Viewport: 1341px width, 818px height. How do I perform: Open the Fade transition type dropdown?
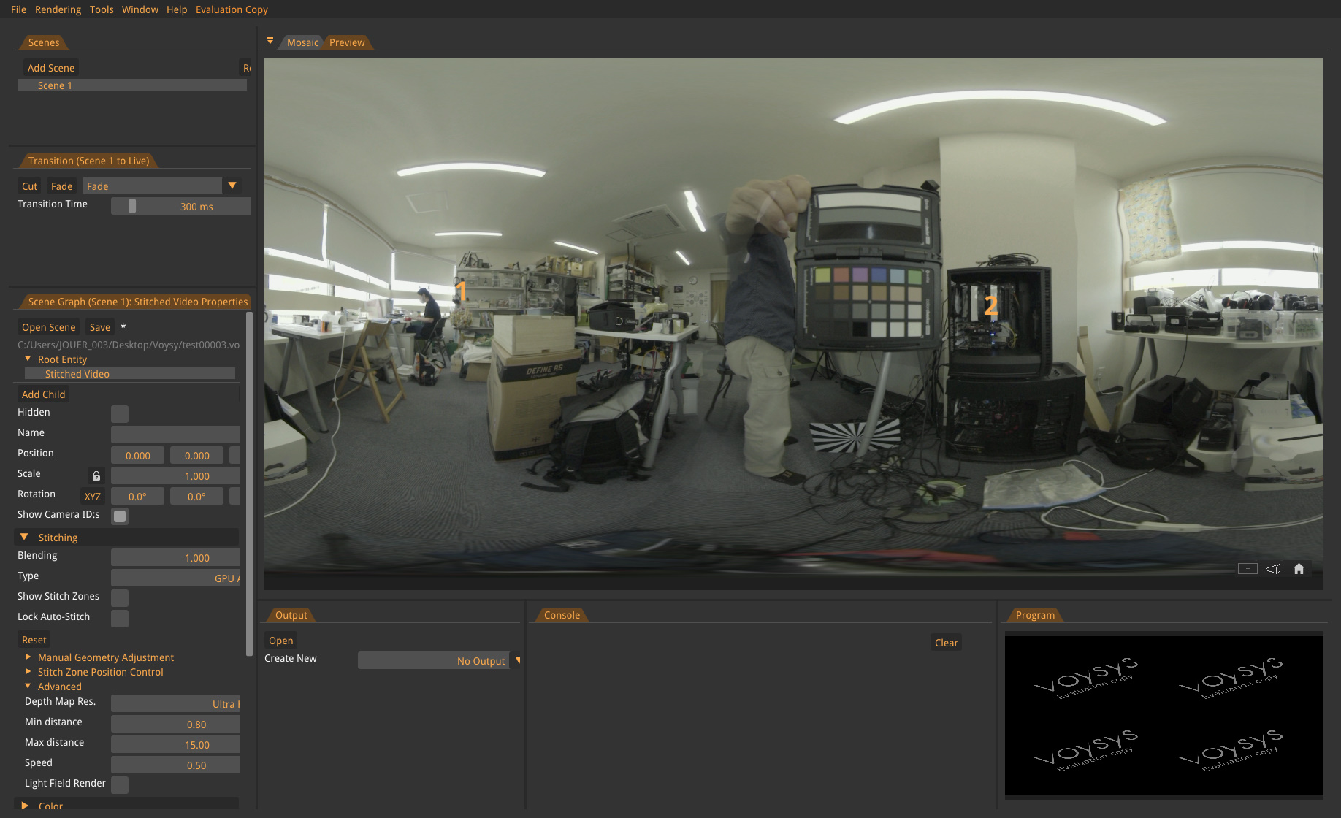click(232, 186)
